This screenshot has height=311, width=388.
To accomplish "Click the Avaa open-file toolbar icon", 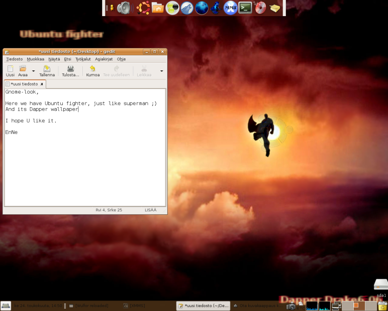I will click(23, 71).
